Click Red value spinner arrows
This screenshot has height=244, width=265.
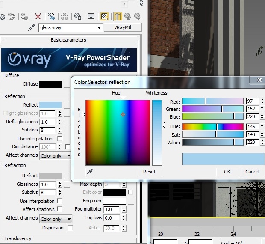coord(262,101)
